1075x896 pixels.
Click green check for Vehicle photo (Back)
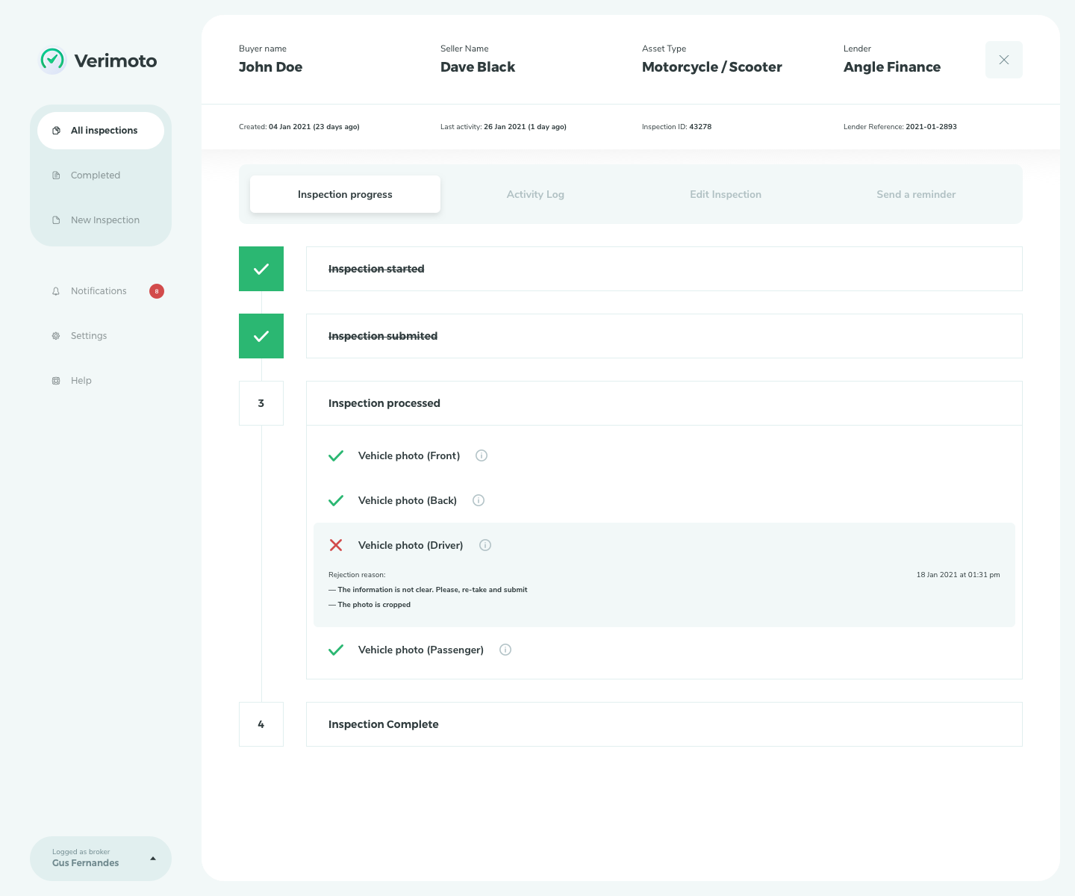tap(336, 500)
